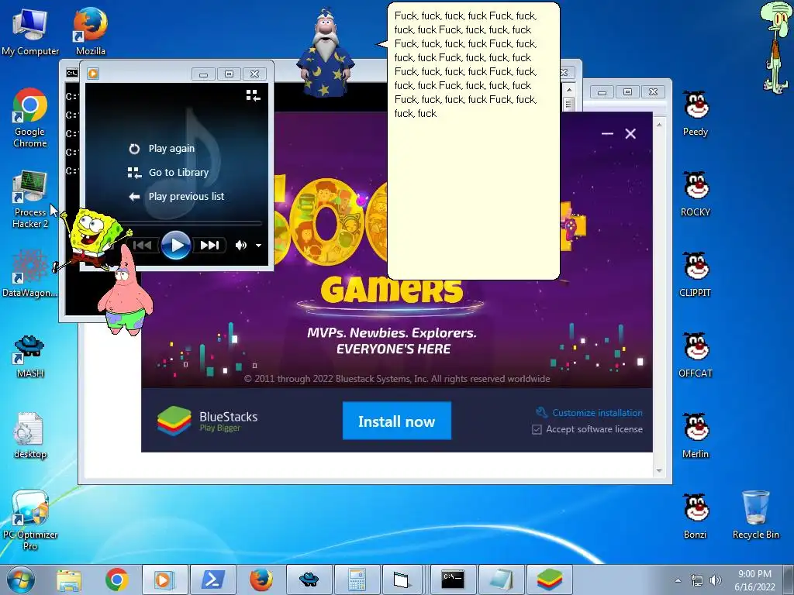Image resolution: width=794 pixels, height=595 pixels.
Task: Open Process Hacker 2 desktop shortcut
Action: 30,199
